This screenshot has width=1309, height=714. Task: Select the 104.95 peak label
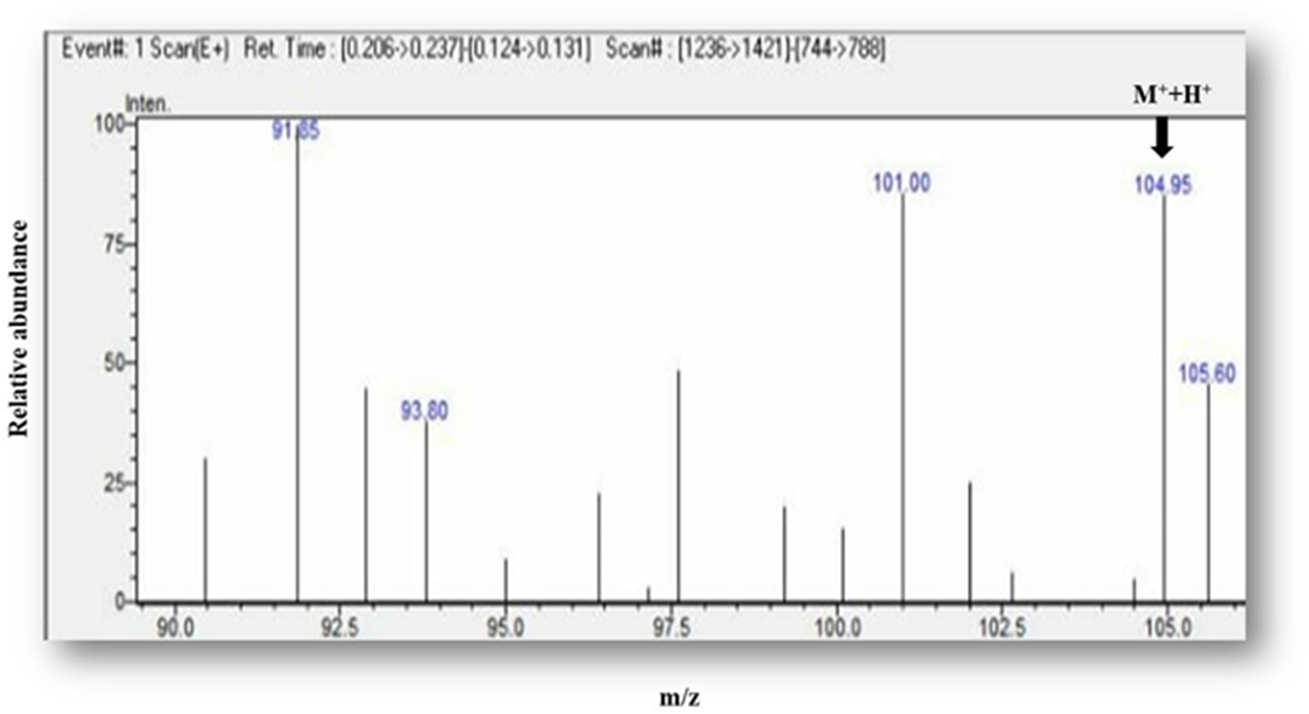tap(1163, 185)
